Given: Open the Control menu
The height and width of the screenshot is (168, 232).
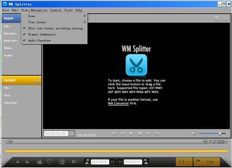Looking at the screenshot, I should (56, 10).
